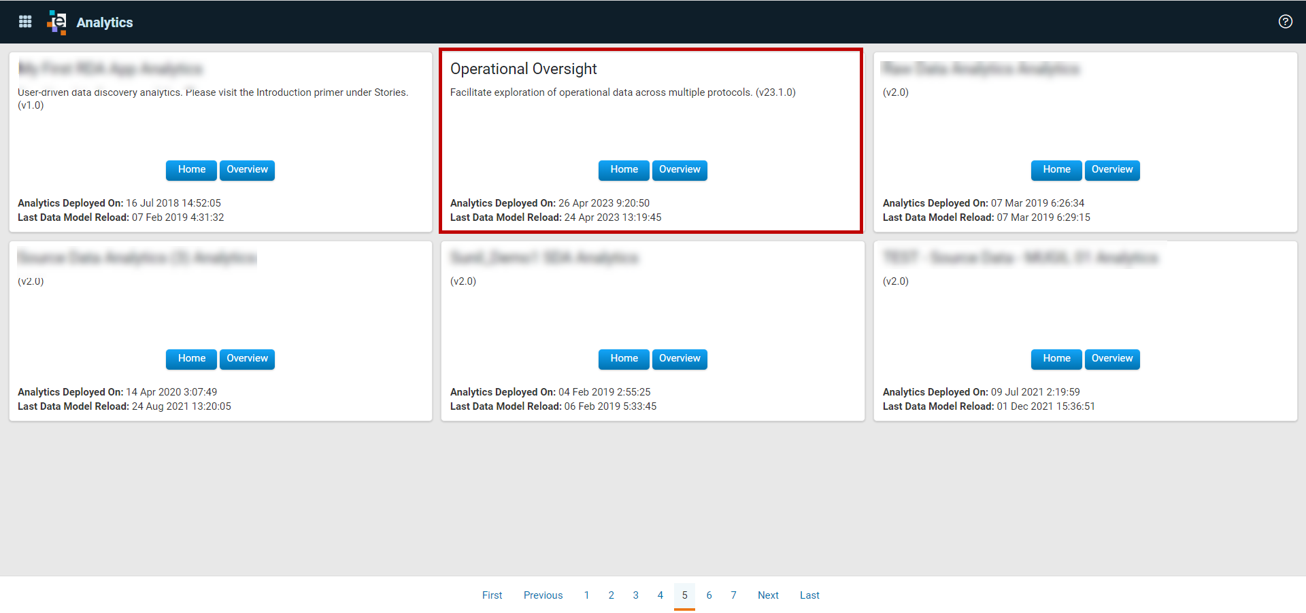Select the Operational Oversight card title
Screen dimensions: 1306x613
[x=523, y=69]
